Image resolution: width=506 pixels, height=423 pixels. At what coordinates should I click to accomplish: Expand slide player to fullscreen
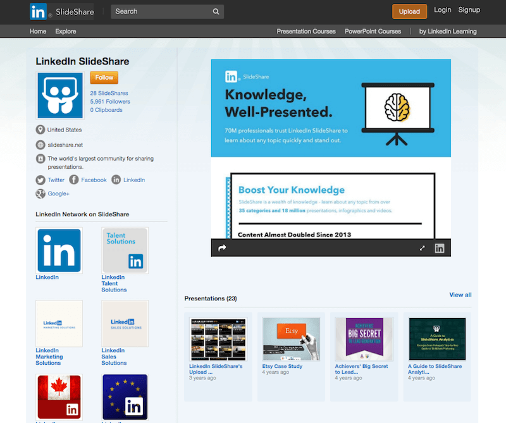(x=422, y=248)
